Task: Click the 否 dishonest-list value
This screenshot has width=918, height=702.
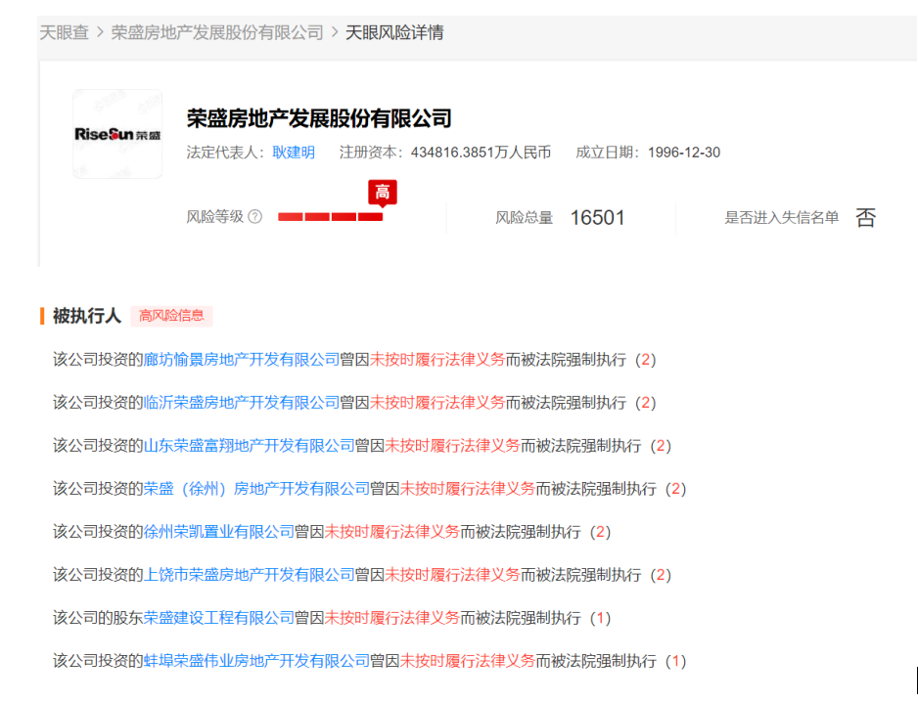Action: point(866,218)
